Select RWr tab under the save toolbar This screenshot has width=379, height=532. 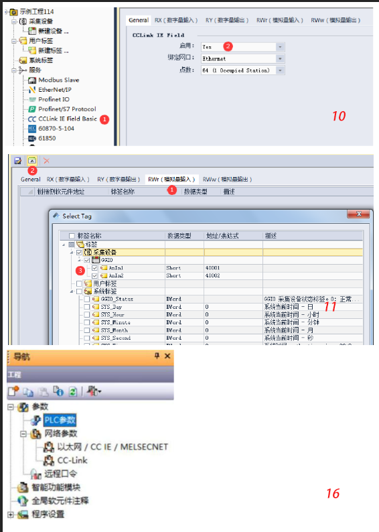pos(171,179)
